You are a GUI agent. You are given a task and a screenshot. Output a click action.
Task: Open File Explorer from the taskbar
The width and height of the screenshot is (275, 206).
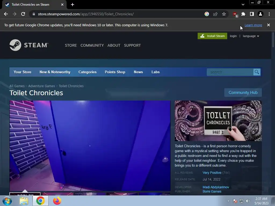[24, 201]
